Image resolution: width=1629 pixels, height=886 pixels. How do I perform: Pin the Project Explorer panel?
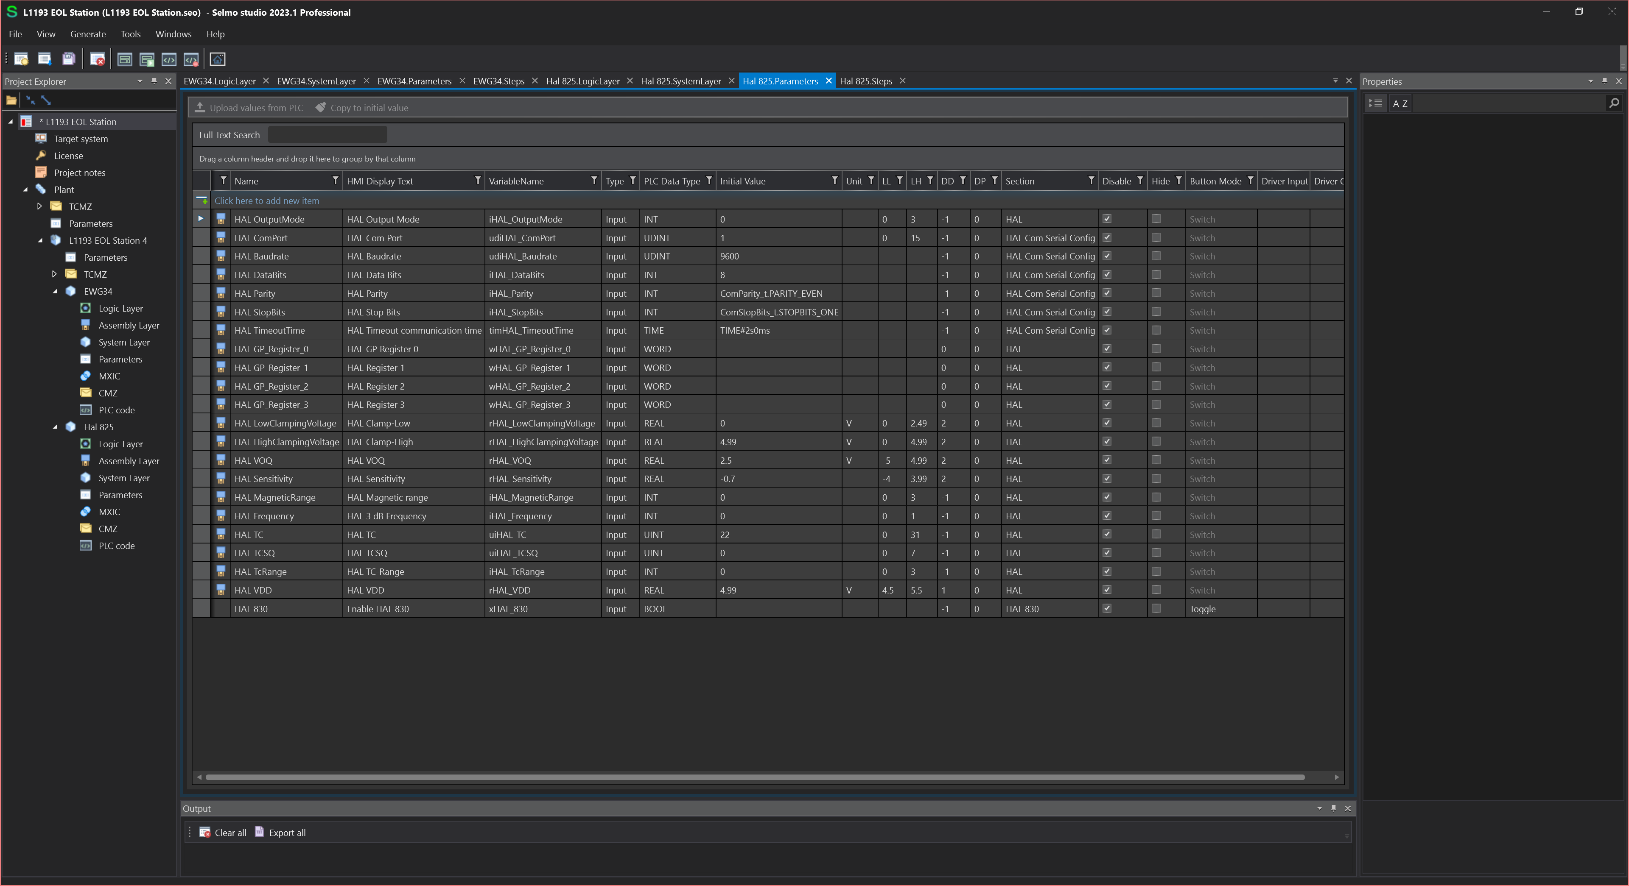154,81
